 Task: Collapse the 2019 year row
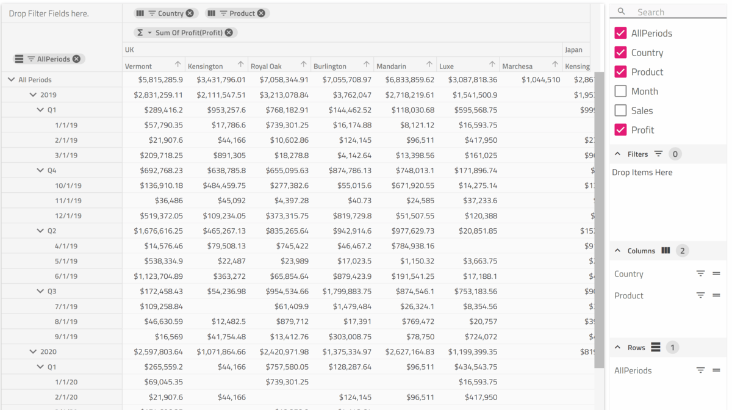[33, 95]
